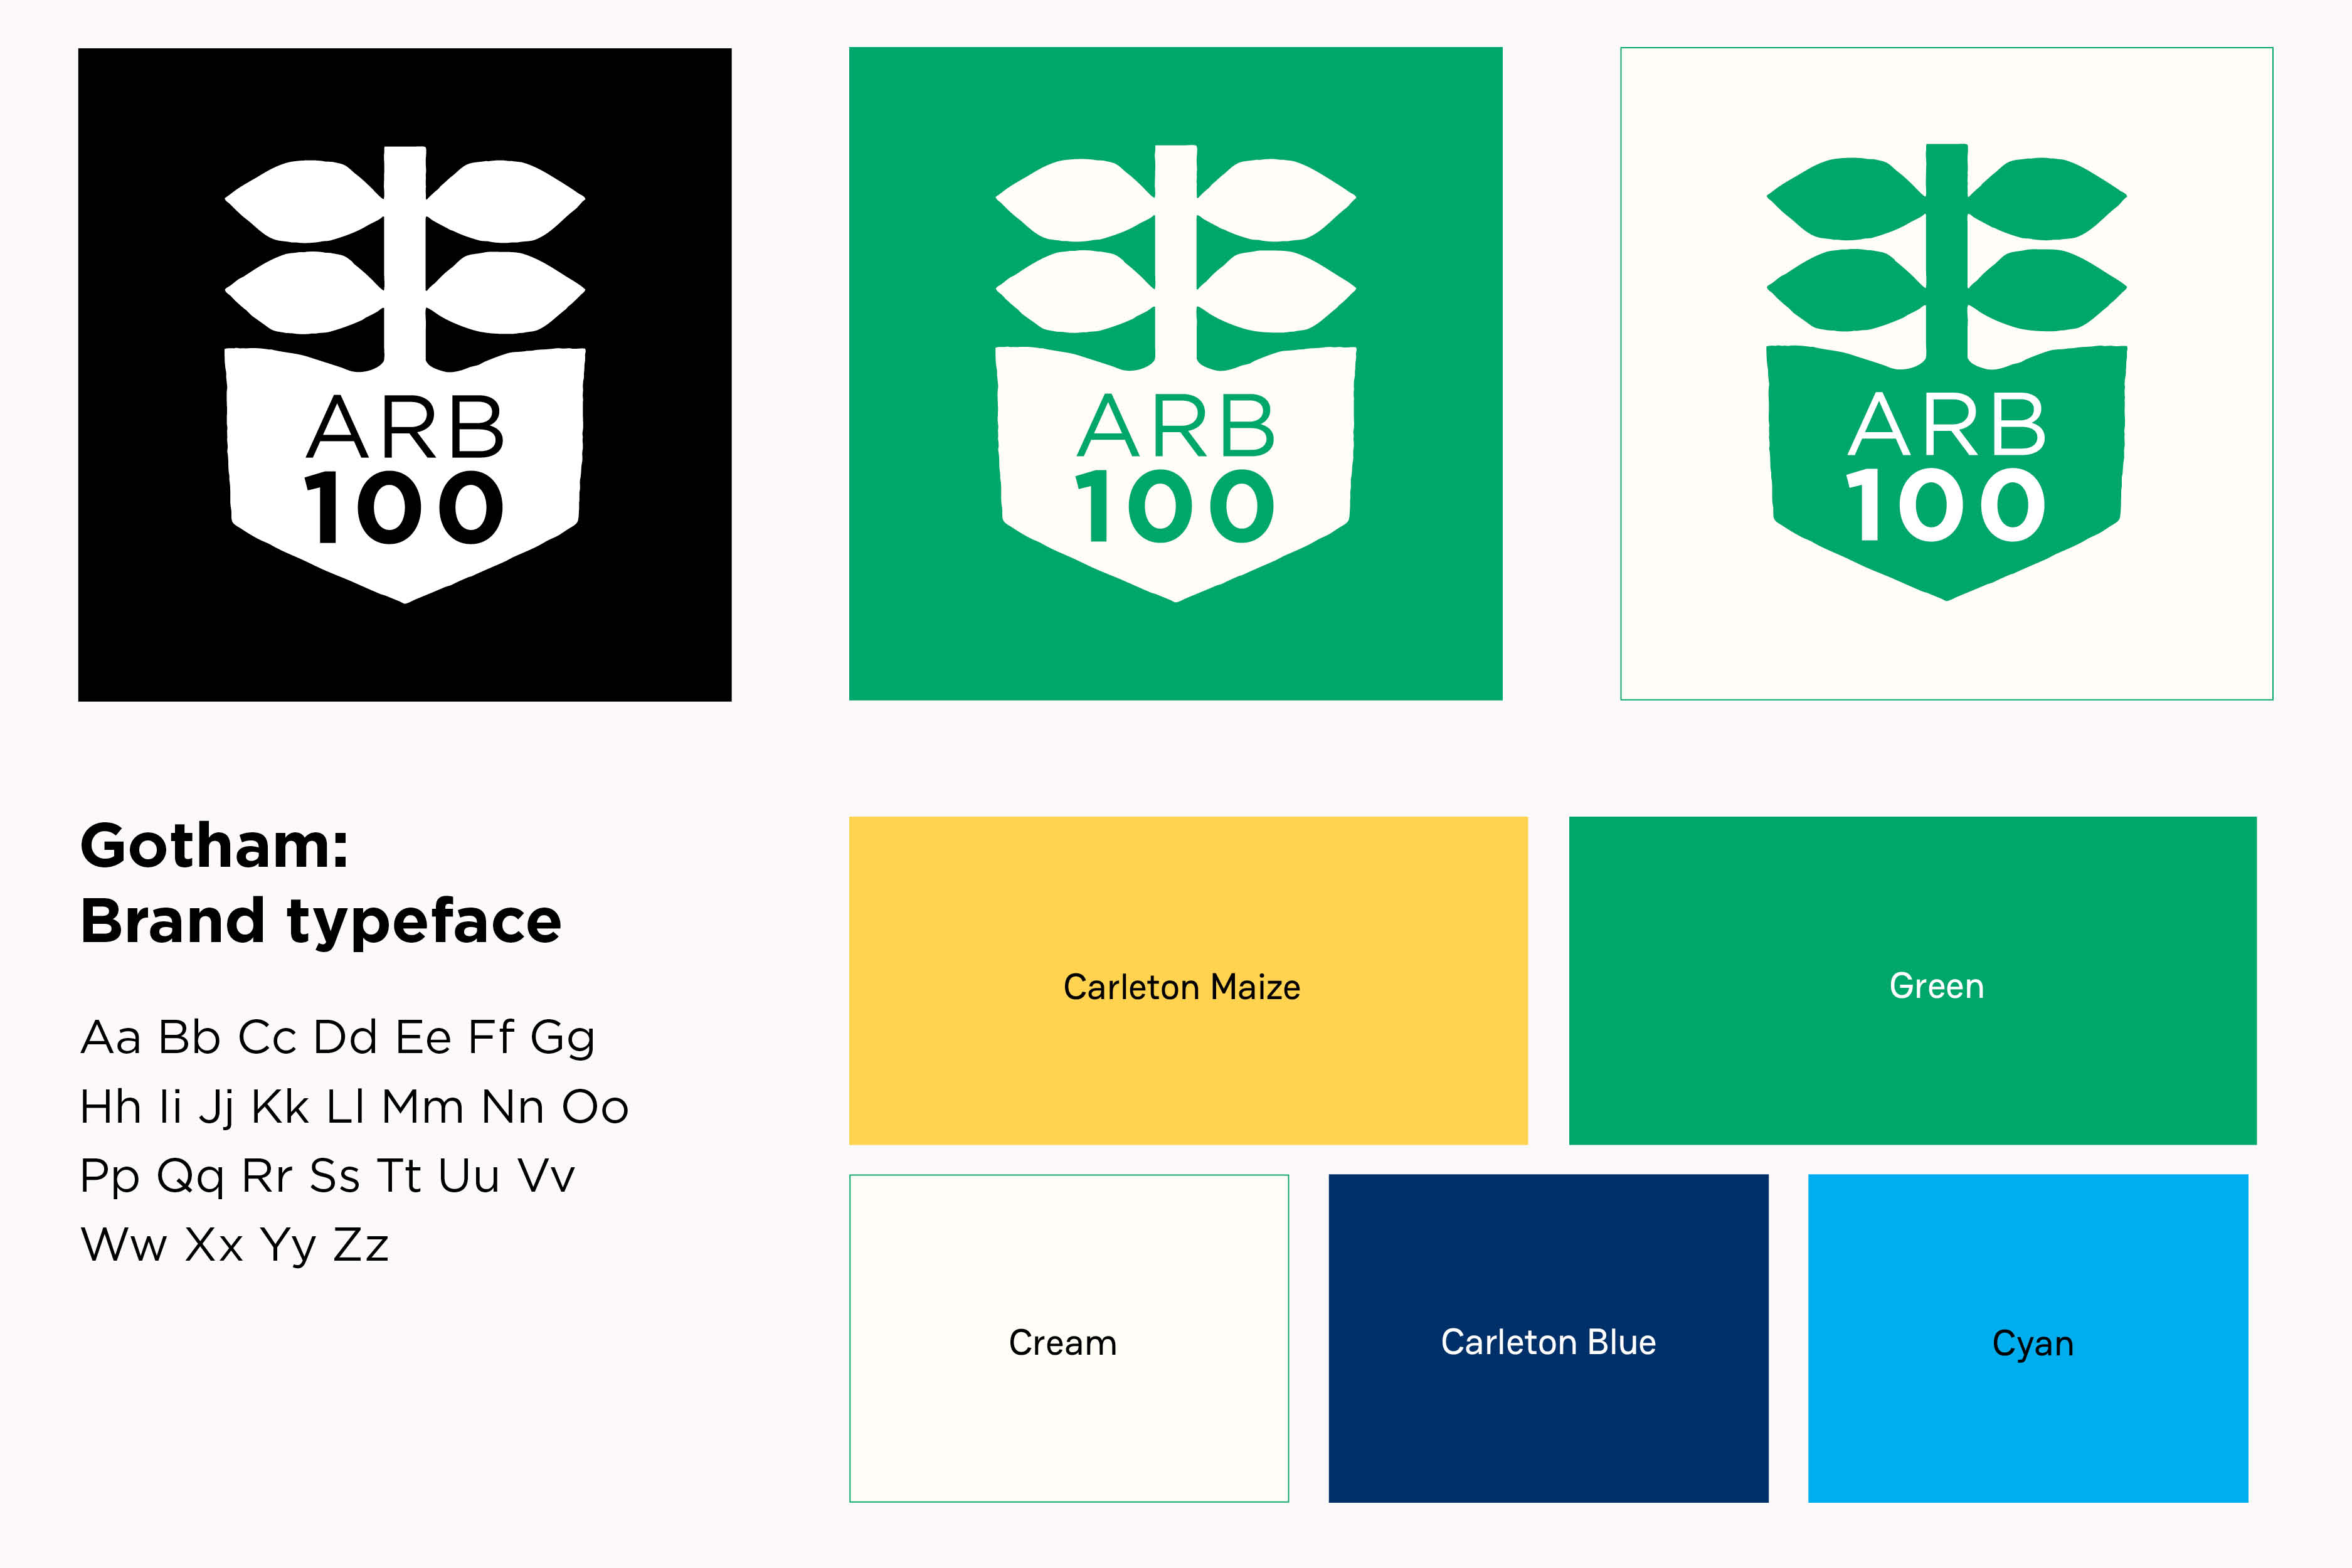Click the "Brand typeface" heading text
Image resolution: width=2352 pixels, height=1568 pixels.
pos(321,922)
